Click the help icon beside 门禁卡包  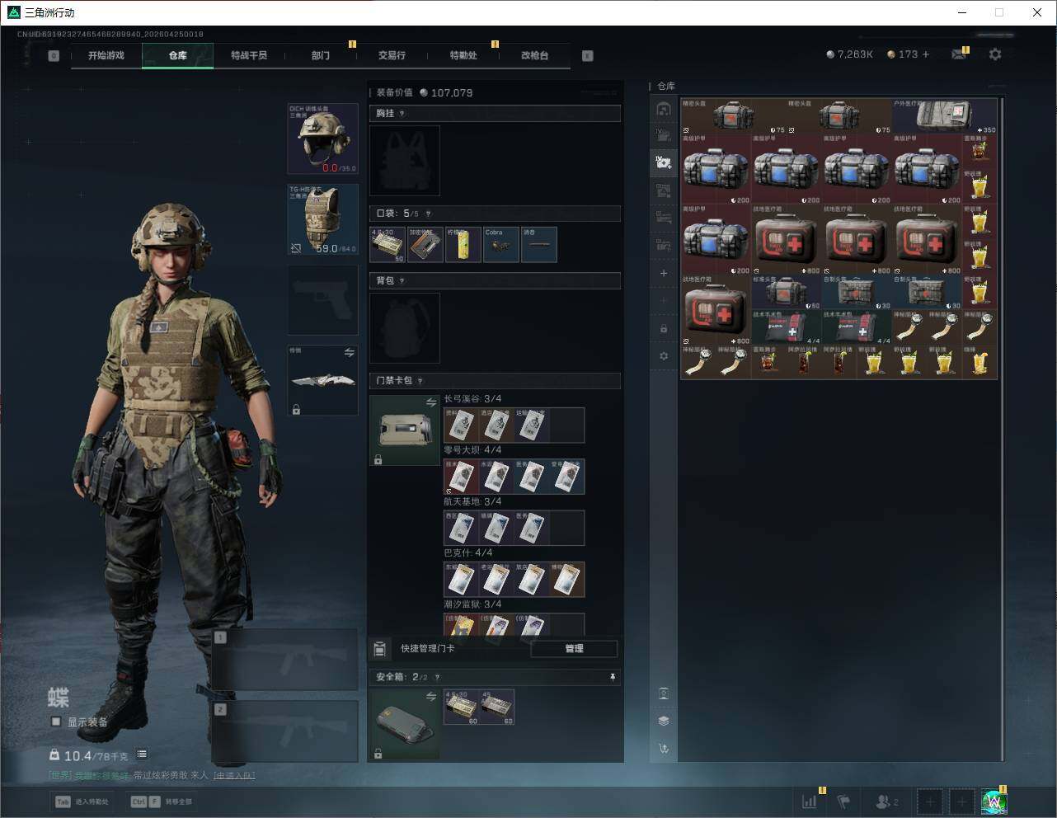point(420,381)
